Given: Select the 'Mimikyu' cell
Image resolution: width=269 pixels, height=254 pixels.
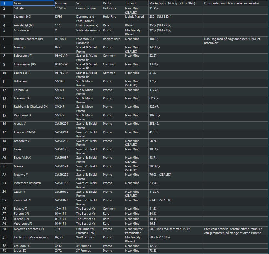Looking at the screenshot, I should [33, 49].
